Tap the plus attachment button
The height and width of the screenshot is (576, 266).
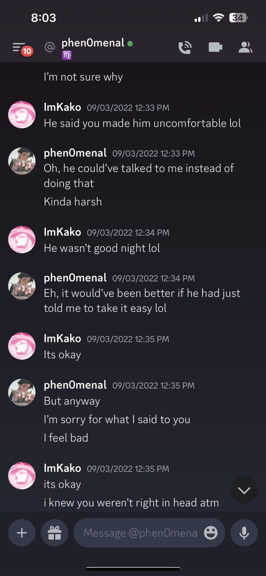22,533
